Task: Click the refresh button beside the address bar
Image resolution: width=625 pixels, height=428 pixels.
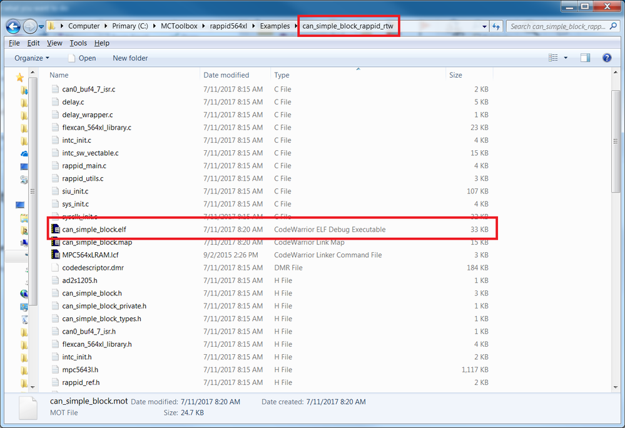Action: [x=496, y=26]
